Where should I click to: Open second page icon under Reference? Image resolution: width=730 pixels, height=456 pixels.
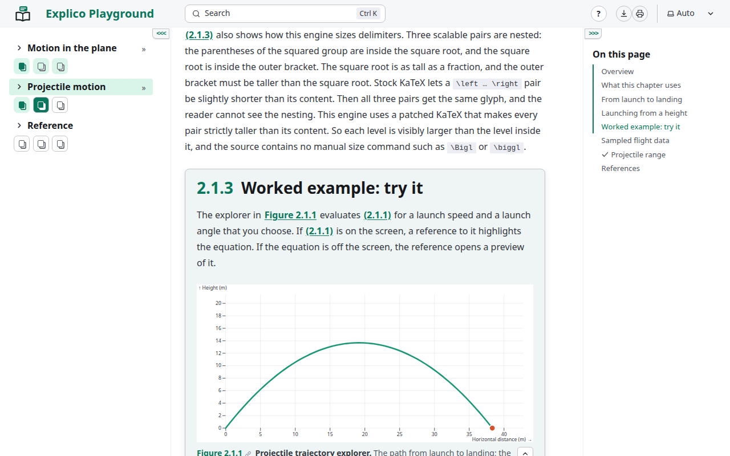(41, 144)
